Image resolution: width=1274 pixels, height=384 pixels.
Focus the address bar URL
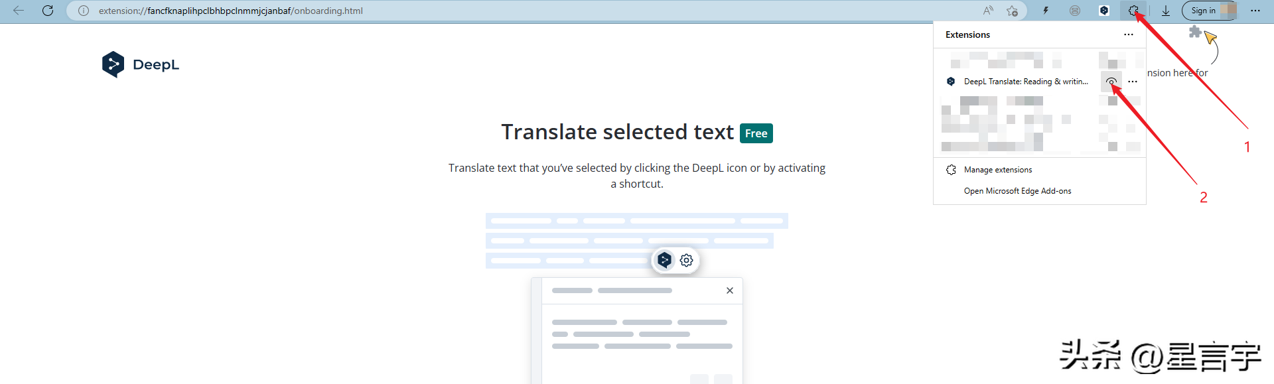click(230, 11)
